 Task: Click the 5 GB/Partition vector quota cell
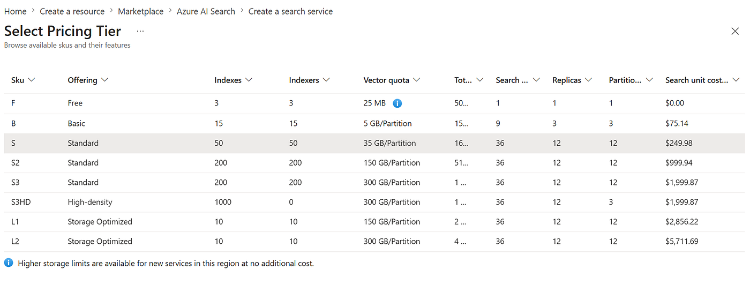click(x=387, y=124)
